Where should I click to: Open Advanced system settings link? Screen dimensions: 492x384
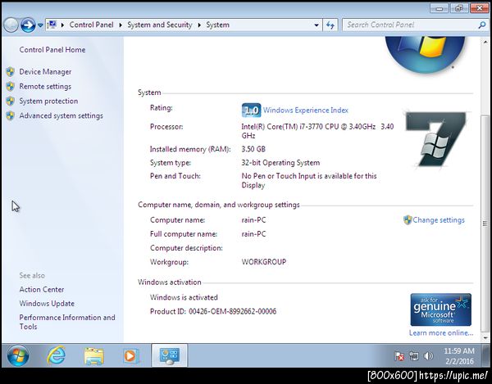point(61,115)
